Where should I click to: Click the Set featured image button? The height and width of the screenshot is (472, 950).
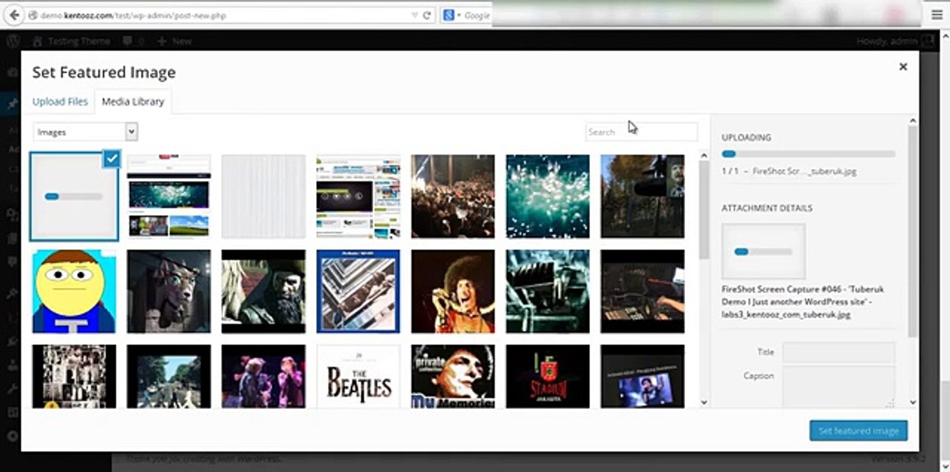[859, 431]
